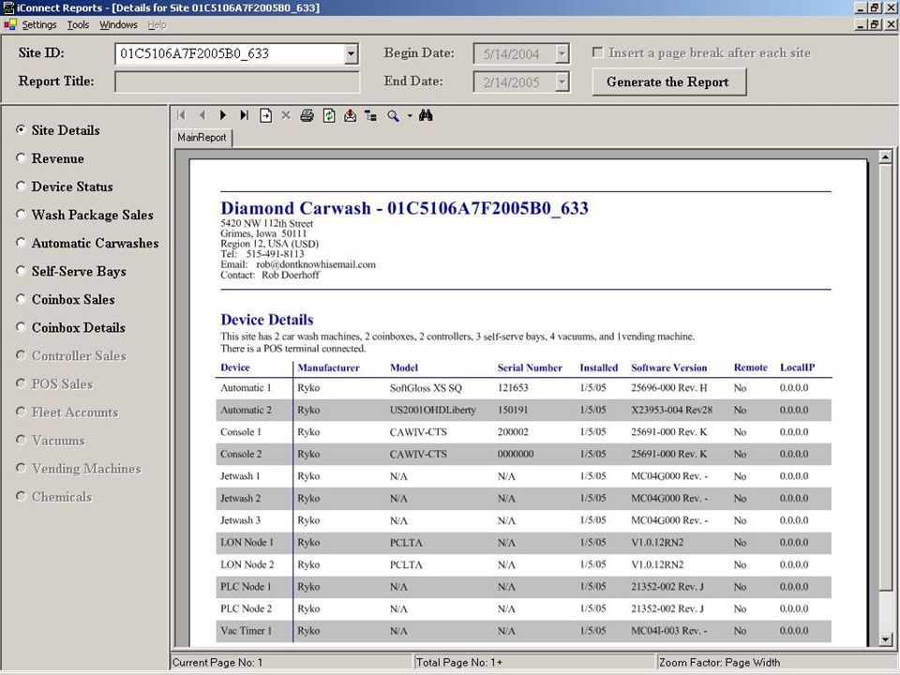Refresh the report data
This screenshot has height=675, width=900.
click(329, 115)
